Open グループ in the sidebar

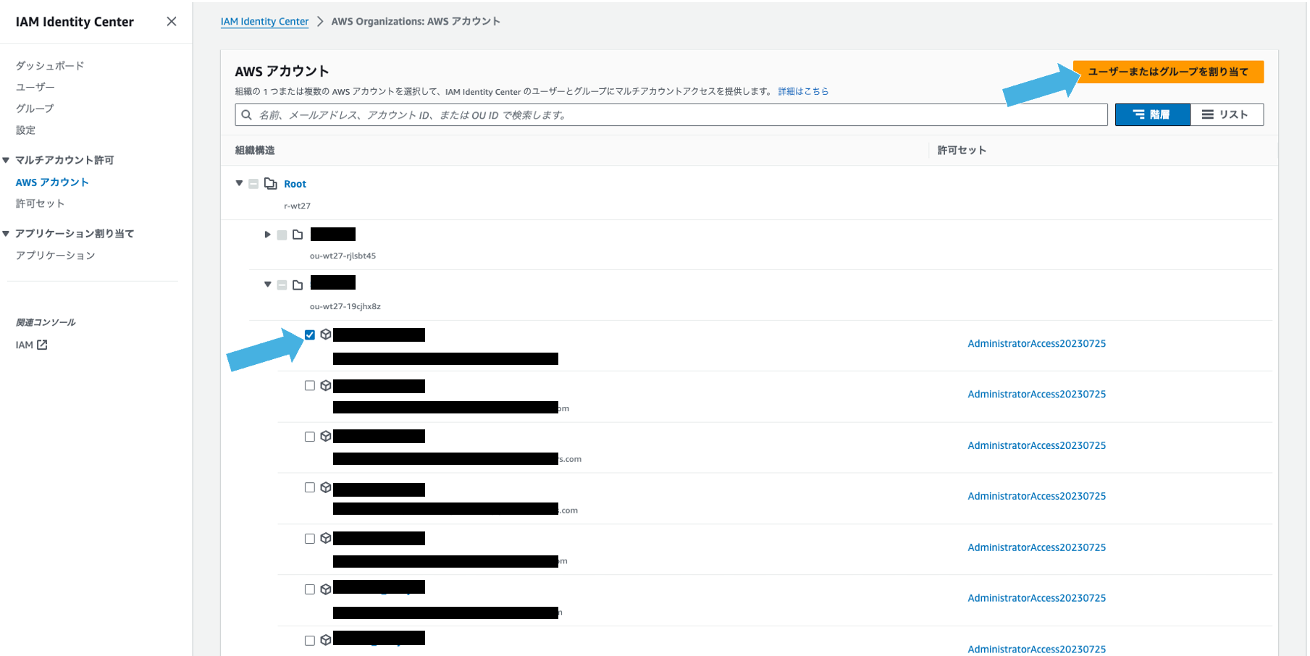tap(35, 109)
